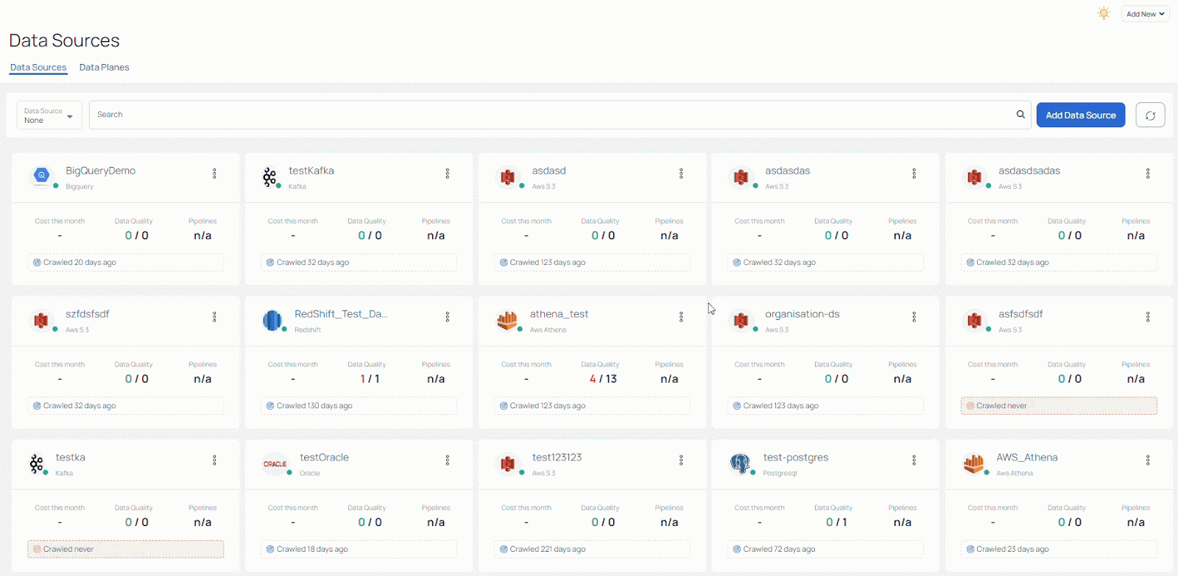Click the search magnifier icon
Image resolution: width=1178 pixels, height=576 pixels.
pos(1020,114)
